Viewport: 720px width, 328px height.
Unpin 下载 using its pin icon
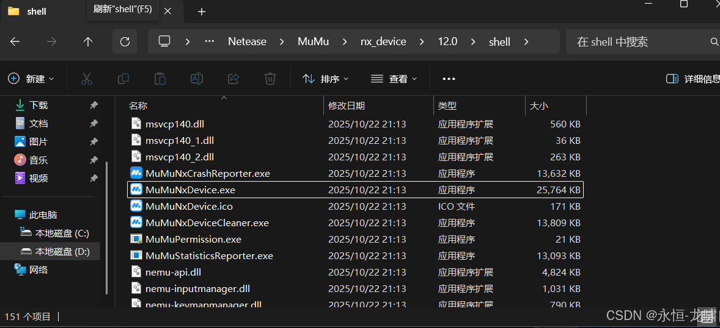point(94,105)
